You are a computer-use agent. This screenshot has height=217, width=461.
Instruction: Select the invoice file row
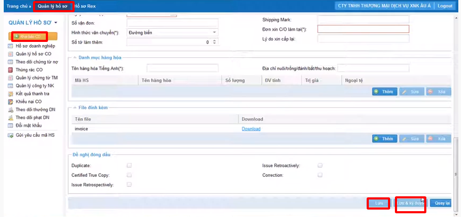point(261,129)
